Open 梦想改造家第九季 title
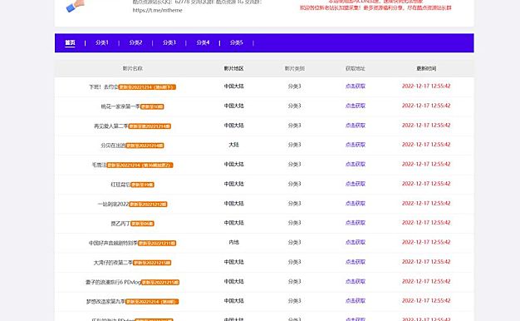The height and width of the screenshot is (321, 520). (105, 302)
